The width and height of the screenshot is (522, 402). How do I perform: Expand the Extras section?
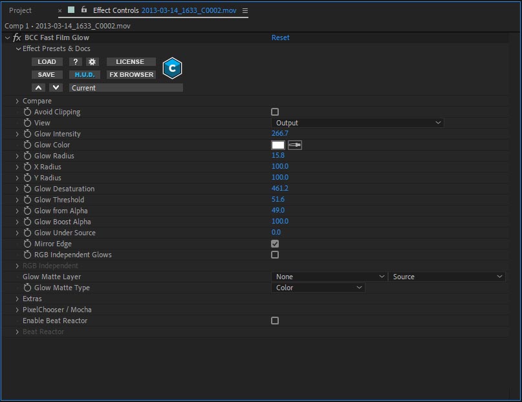[x=17, y=299]
